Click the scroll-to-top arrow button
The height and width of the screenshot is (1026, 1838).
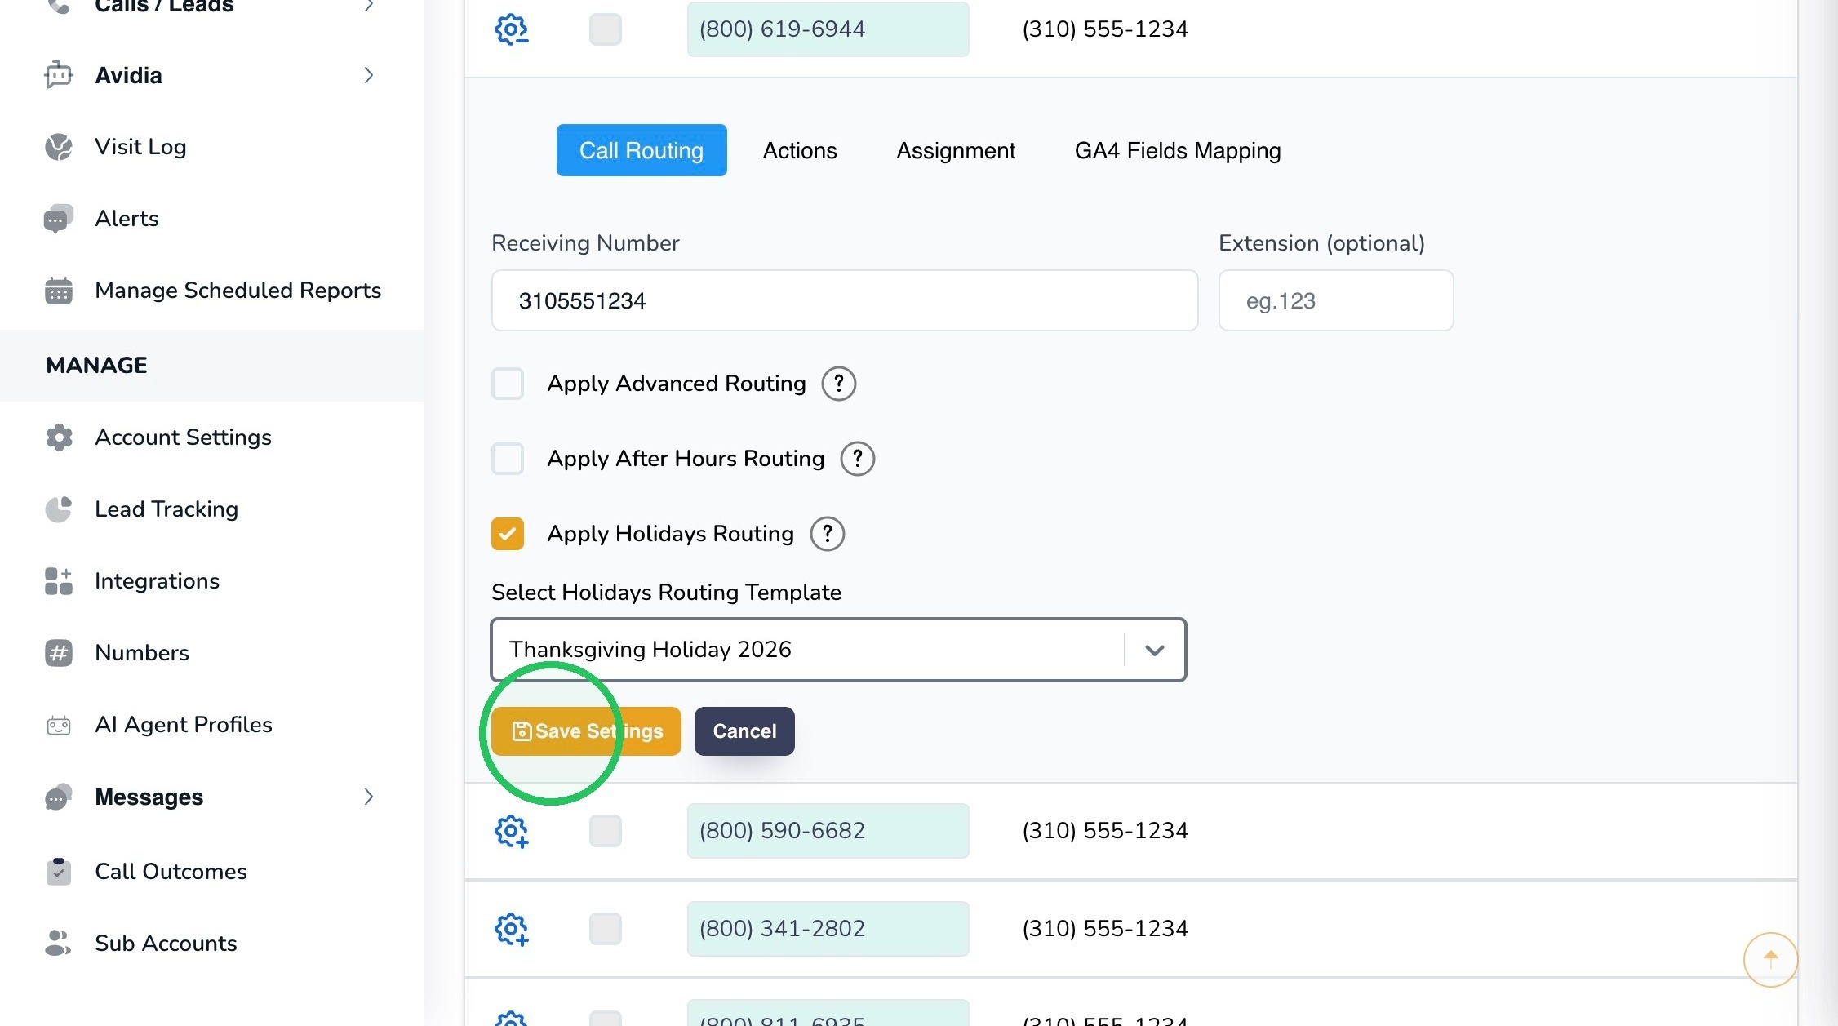pyautogui.click(x=1770, y=959)
